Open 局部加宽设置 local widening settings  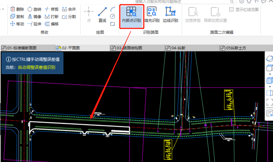coord(215,15)
